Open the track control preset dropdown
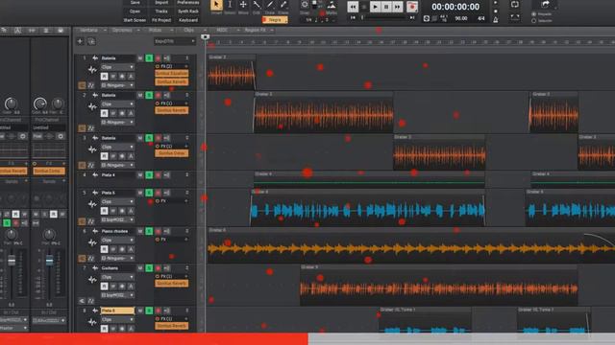Image resolution: width=615 pixels, height=345 pixels. click(x=174, y=41)
